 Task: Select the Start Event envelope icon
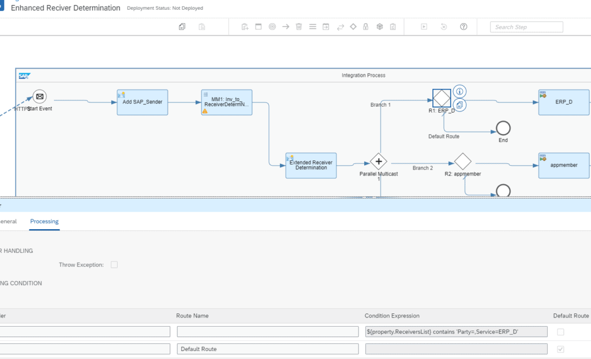40,96
